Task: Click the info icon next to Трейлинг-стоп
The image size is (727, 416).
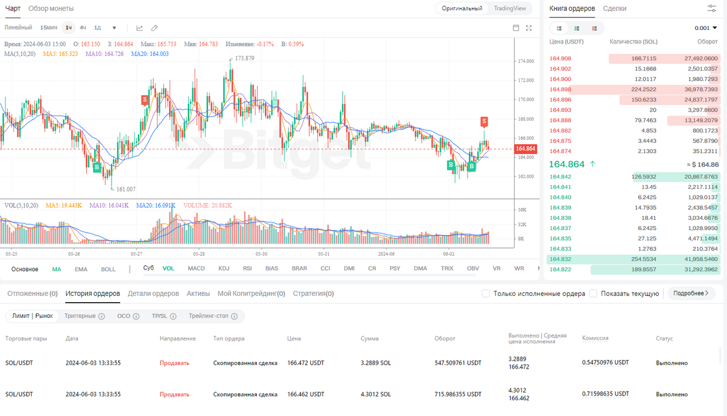Action: (x=234, y=316)
